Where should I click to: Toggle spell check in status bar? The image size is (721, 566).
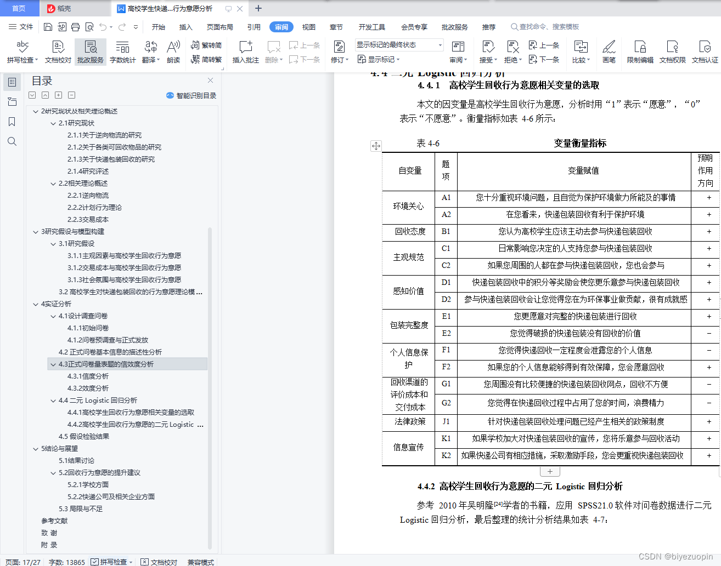pyautogui.click(x=112, y=562)
